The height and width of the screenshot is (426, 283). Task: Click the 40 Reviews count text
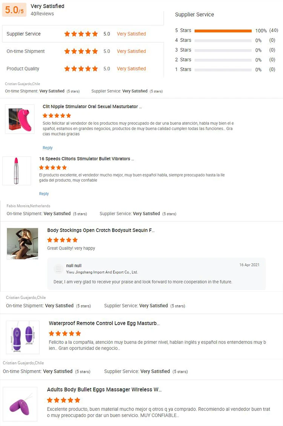click(x=42, y=14)
